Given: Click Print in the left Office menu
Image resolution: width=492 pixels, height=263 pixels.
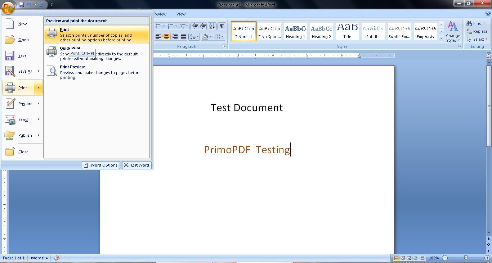Looking at the screenshot, I should (x=18, y=88).
